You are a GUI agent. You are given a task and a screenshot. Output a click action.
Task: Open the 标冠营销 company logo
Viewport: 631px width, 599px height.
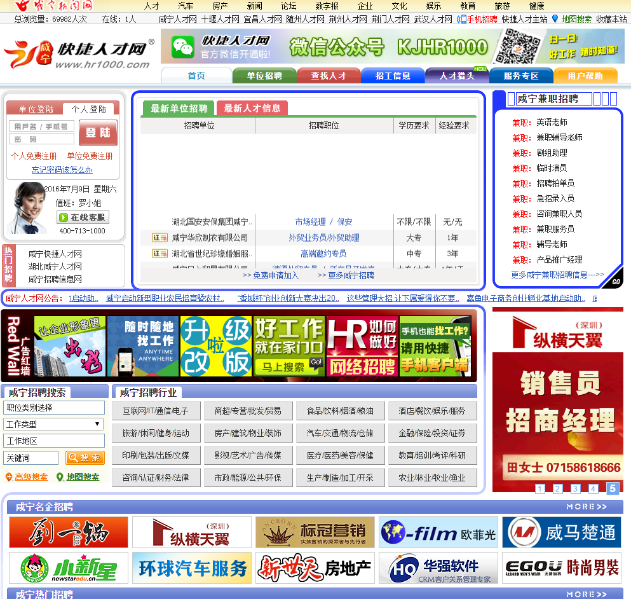click(315, 532)
